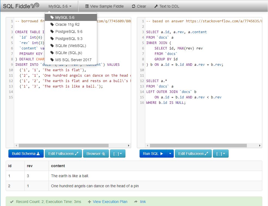Open query panel Edit Fullscreen
The width and height of the screenshot is (268, 206).
tap(193, 154)
